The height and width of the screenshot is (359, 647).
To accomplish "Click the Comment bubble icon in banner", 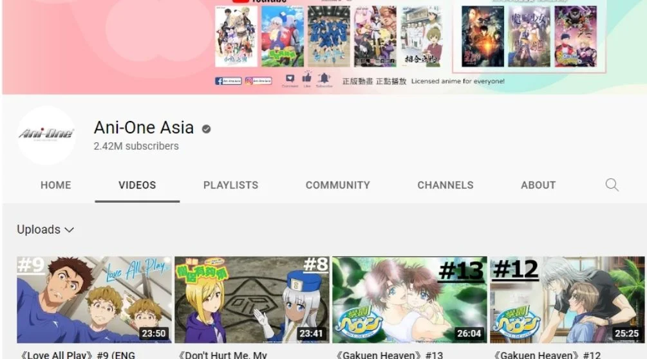I will pos(290,79).
